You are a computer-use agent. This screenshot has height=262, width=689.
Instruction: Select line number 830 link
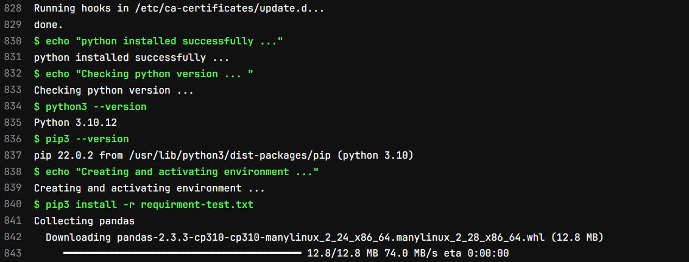point(12,42)
